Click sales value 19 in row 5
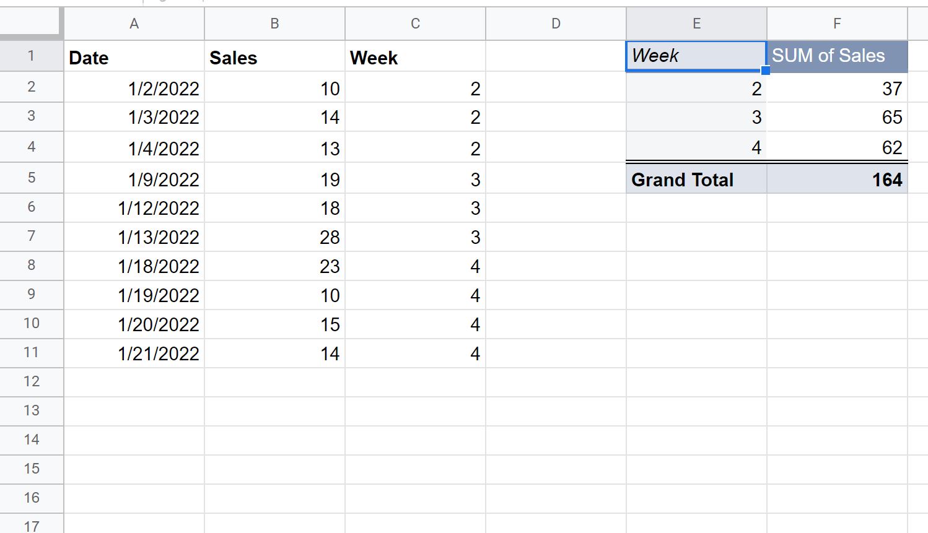 [274, 178]
